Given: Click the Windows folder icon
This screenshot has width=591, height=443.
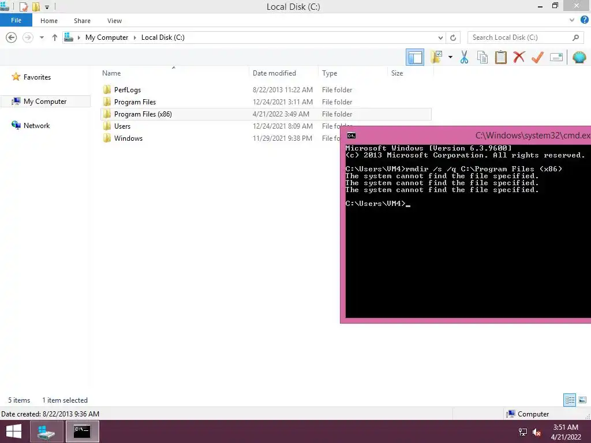Looking at the screenshot, I should pyautogui.click(x=107, y=138).
